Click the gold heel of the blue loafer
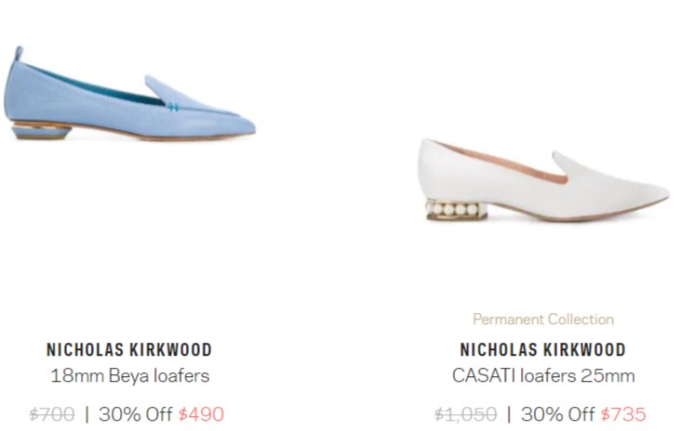 40,131
